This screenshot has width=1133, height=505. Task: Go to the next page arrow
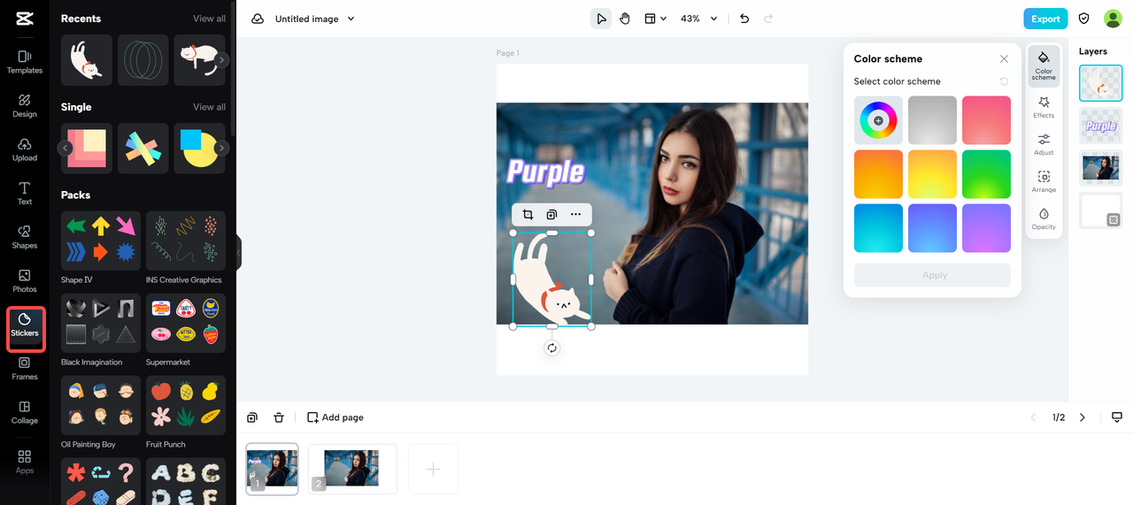tap(1082, 417)
